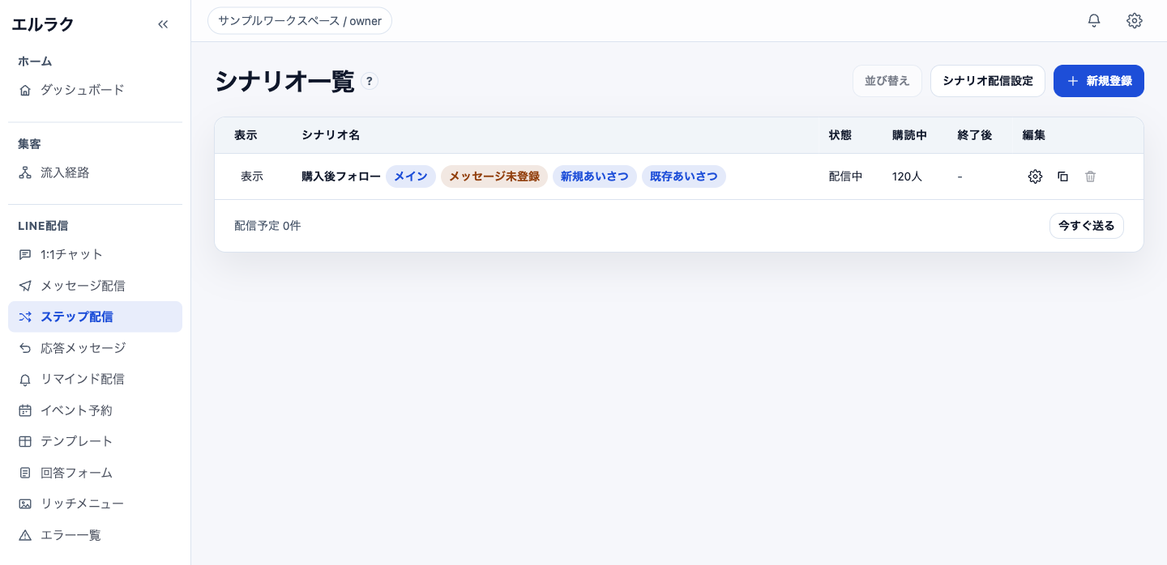Duplicate the 購入後フォロー scenario
The image size is (1167, 565).
1062,176
